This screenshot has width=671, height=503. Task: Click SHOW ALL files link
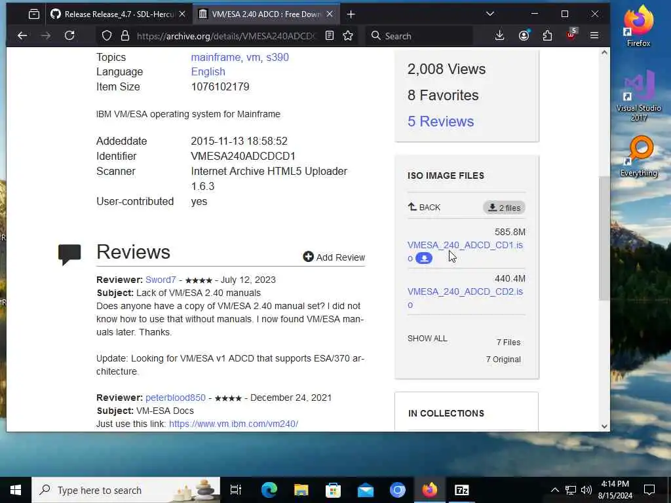(x=427, y=339)
